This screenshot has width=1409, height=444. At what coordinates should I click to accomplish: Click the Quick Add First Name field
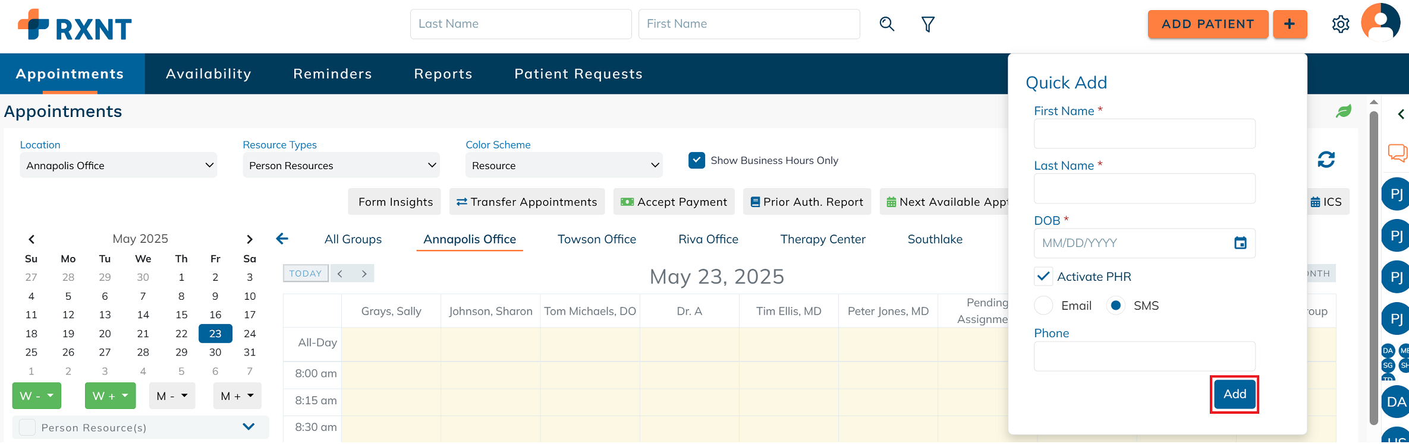(1144, 134)
